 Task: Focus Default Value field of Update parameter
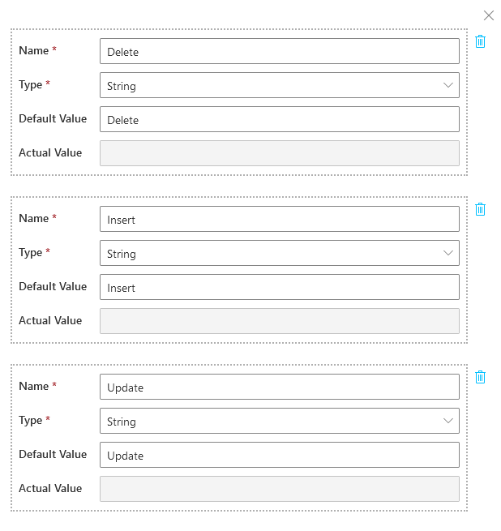(279, 456)
